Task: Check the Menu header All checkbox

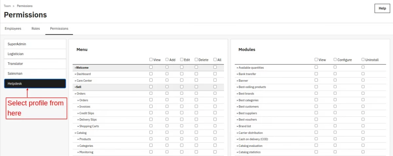Action: tap(215, 60)
